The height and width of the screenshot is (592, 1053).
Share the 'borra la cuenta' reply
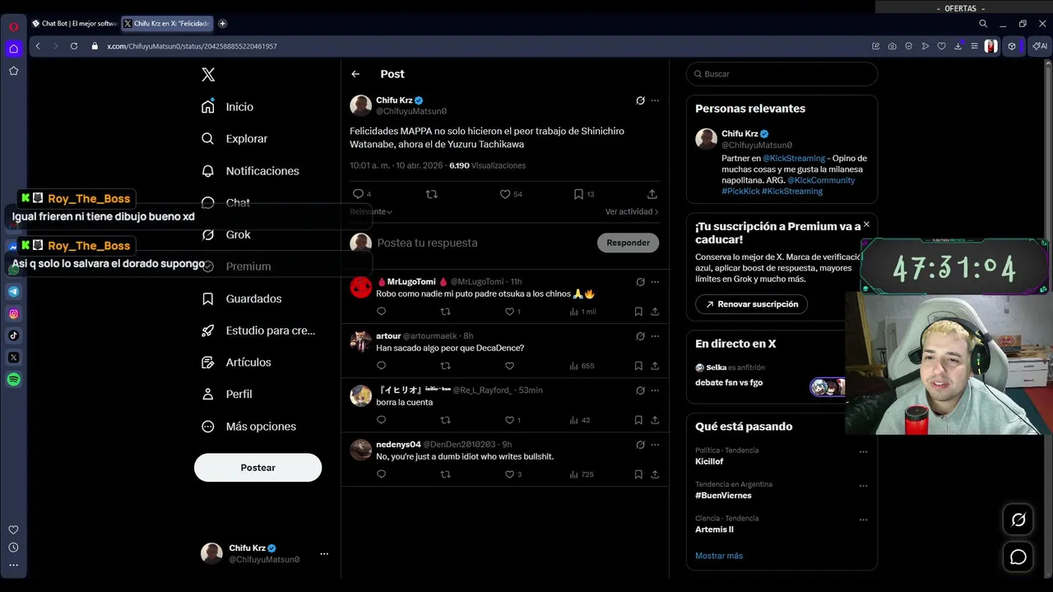point(655,420)
